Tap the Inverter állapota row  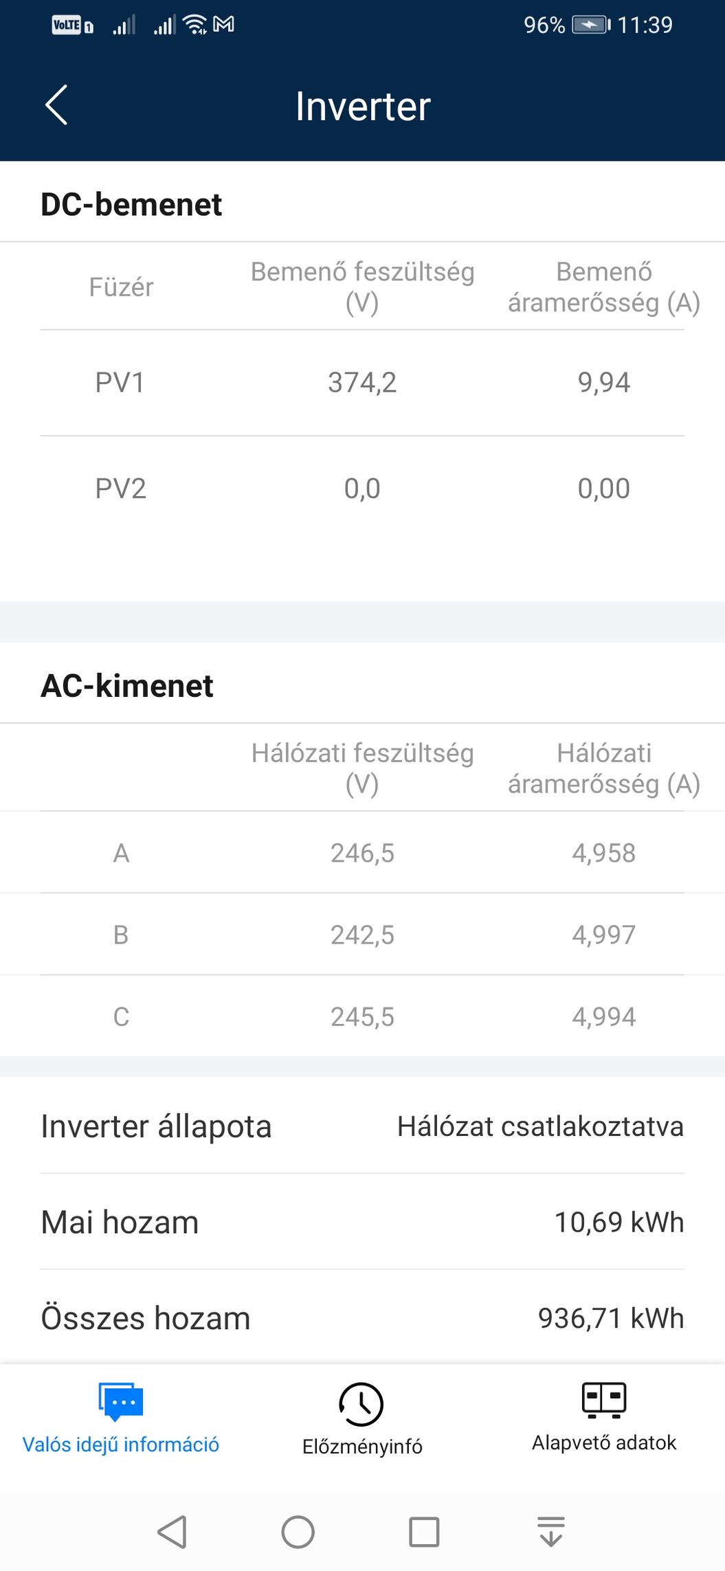362,1126
